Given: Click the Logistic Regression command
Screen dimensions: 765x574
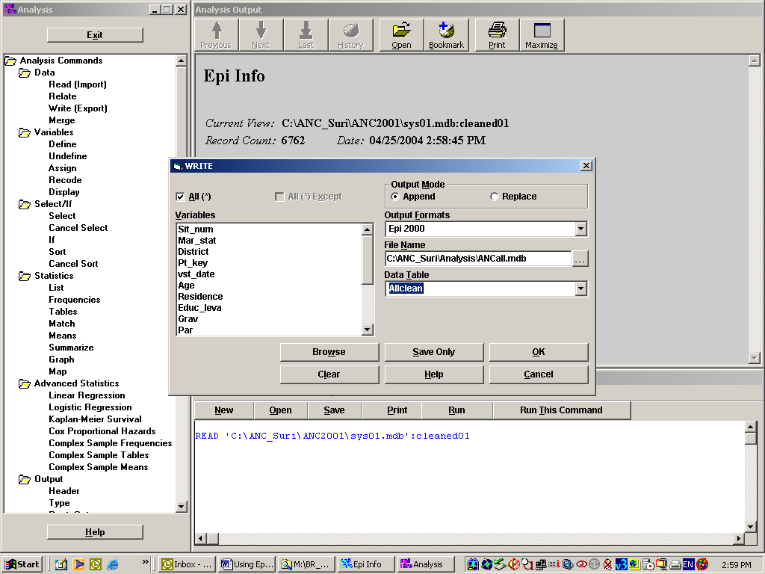Looking at the screenshot, I should pos(90,407).
